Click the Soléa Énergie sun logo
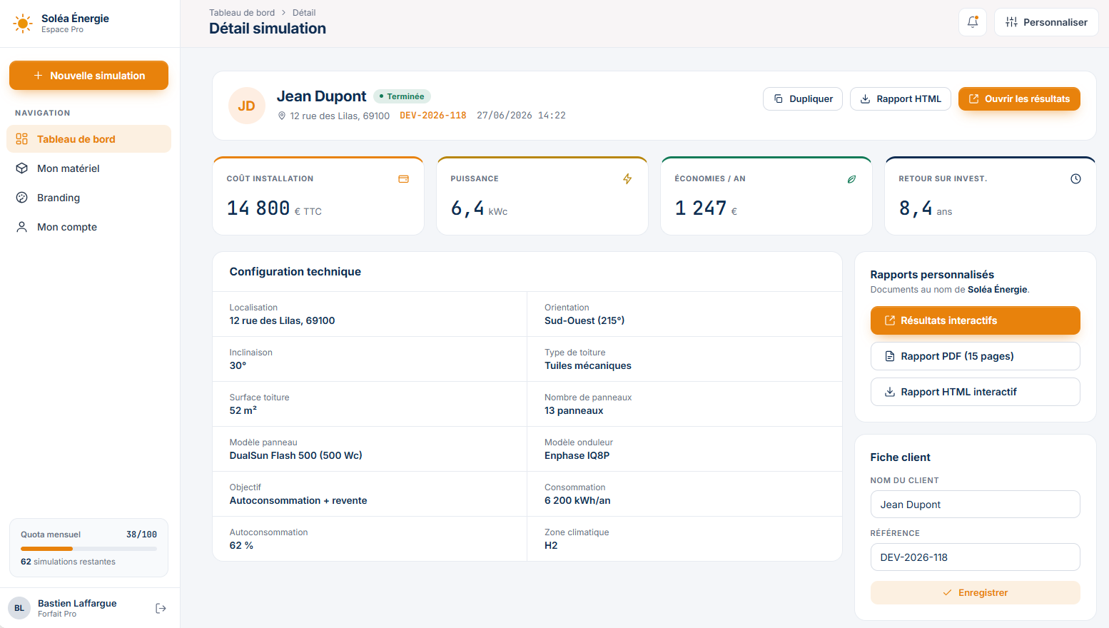 tap(23, 24)
